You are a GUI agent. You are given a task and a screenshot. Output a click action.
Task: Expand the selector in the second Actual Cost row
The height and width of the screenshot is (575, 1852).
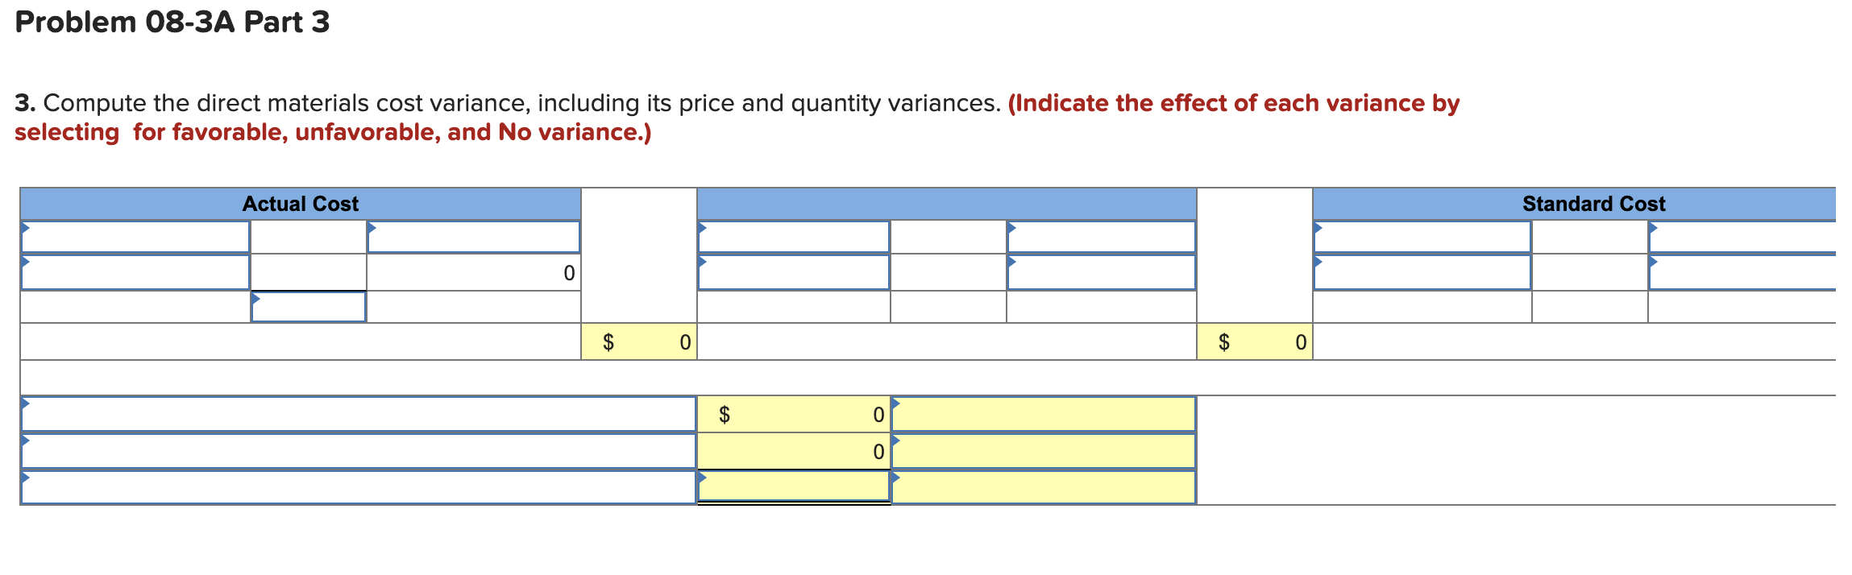coord(133,274)
